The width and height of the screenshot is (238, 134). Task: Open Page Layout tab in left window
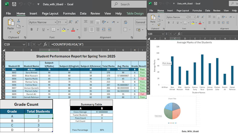pyautogui.click(x=50, y=14)
